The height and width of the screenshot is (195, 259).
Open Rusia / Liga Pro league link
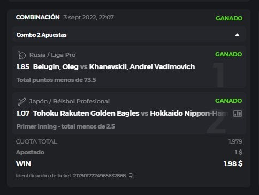pos(52,55)
